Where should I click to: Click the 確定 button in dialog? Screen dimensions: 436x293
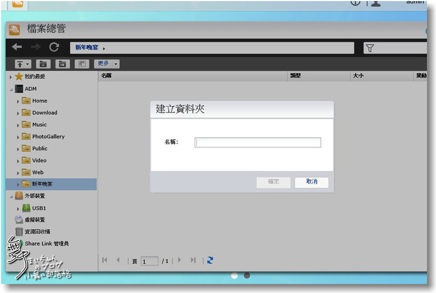click(x=273, y=182)
